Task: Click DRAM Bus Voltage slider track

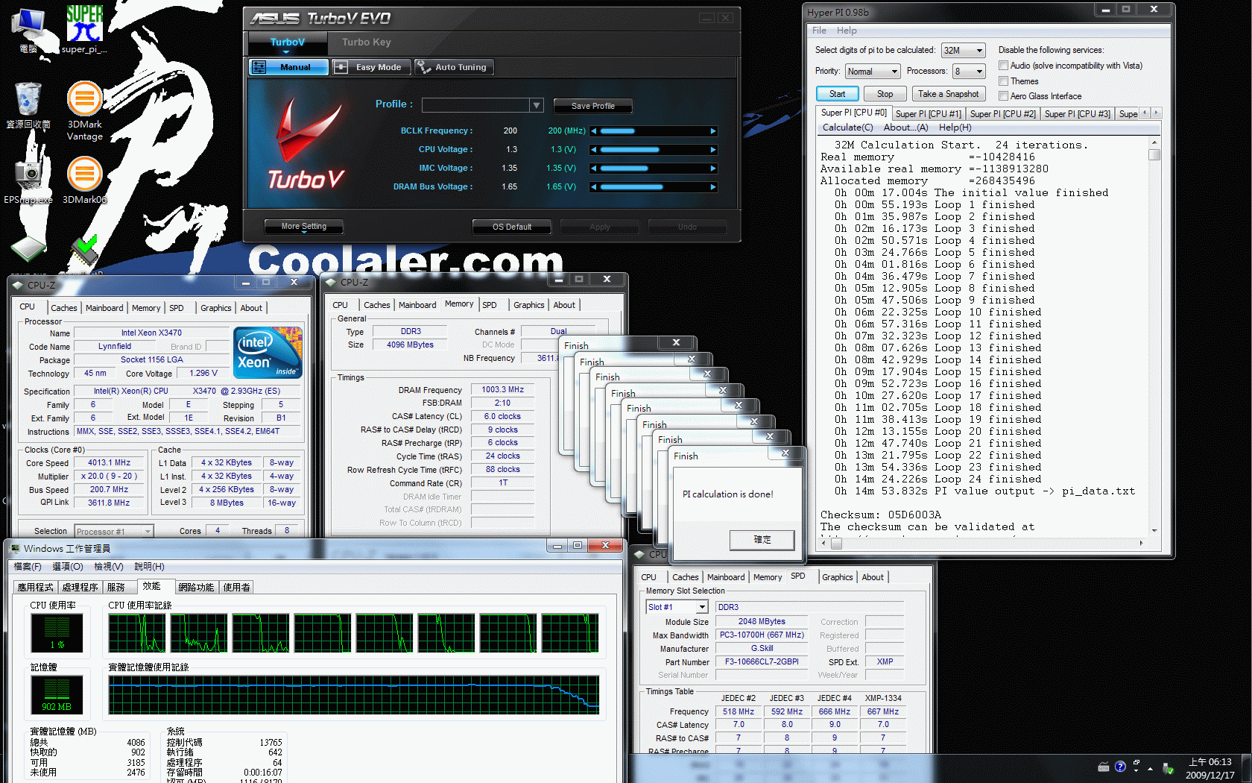Action: click(654, 187)
